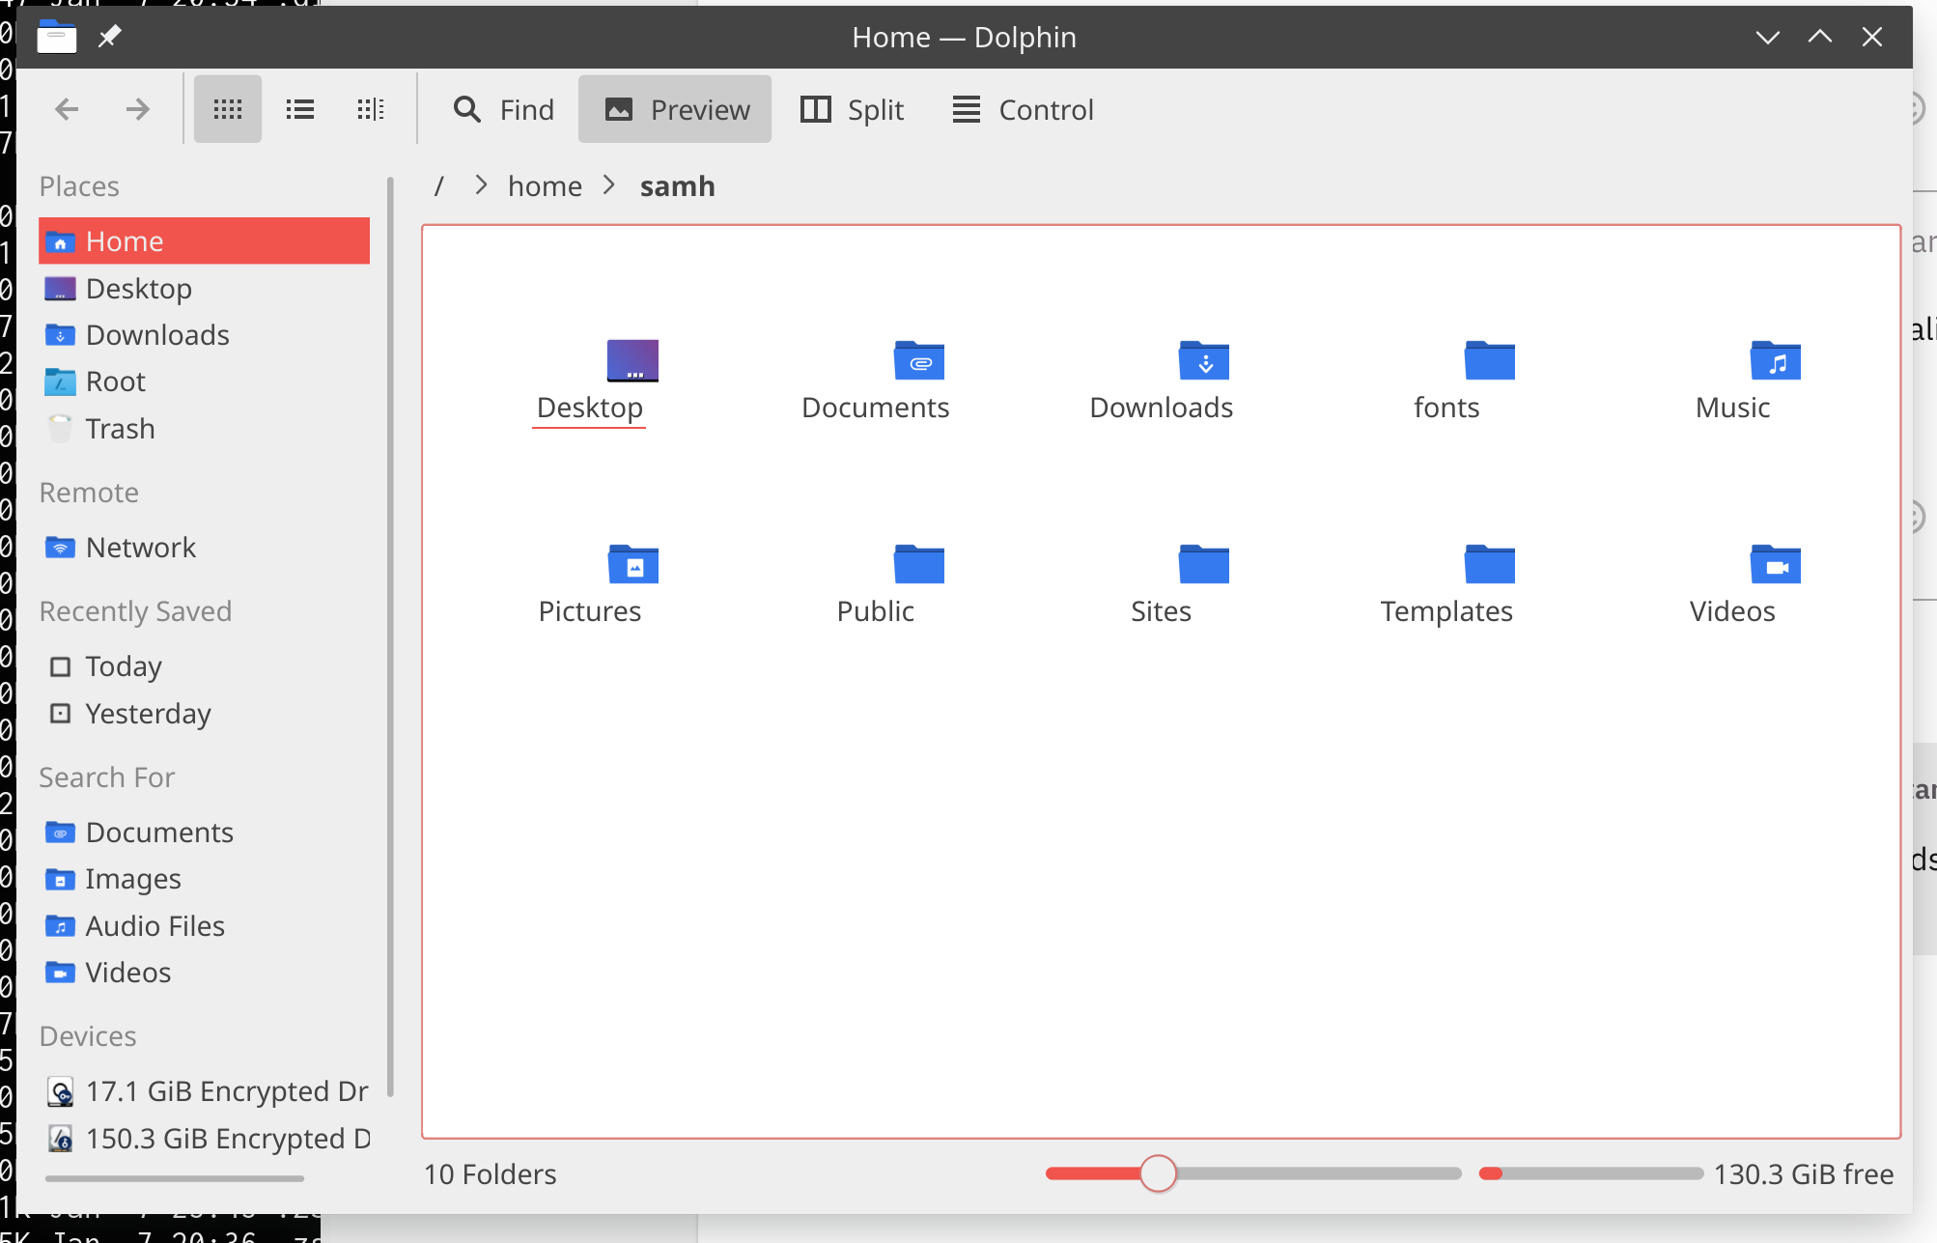Open the Control menu
This screenshot has width=1937, height=1243.
pos(1022,109)
